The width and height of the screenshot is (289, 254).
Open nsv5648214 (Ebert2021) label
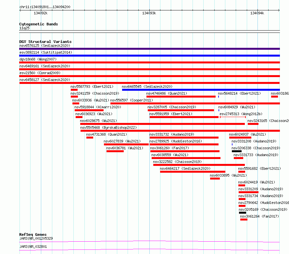(x=239, y=93)
